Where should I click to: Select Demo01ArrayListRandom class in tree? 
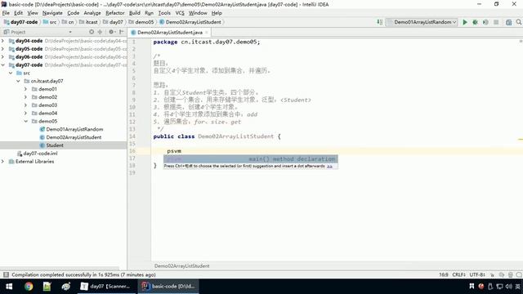coord(74,129)
